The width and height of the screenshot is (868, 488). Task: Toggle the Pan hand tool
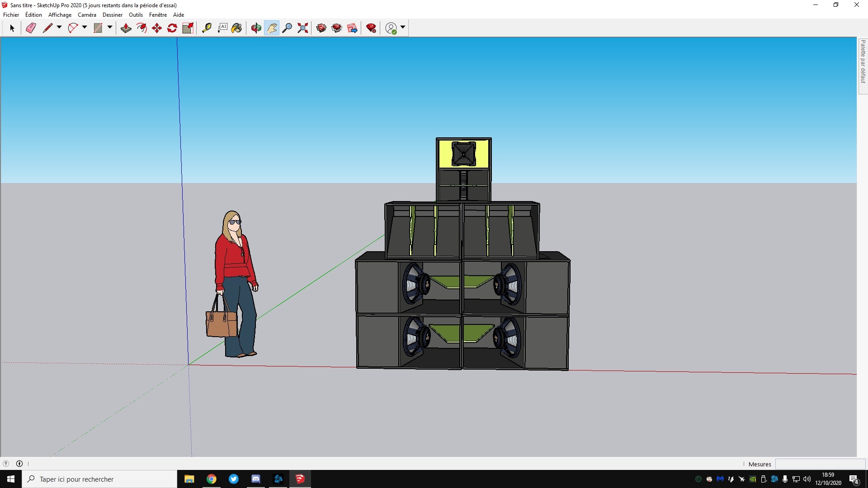tap(272, 28)
